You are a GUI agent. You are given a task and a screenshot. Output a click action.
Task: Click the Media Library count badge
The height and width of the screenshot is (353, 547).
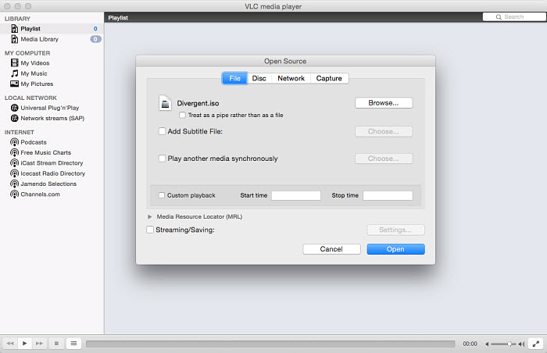click(x=95, y=39)
